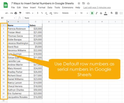Image resolution: width=124 pixels, height=103 pixels.
Task: Format as percent
Action: [42, 13]
